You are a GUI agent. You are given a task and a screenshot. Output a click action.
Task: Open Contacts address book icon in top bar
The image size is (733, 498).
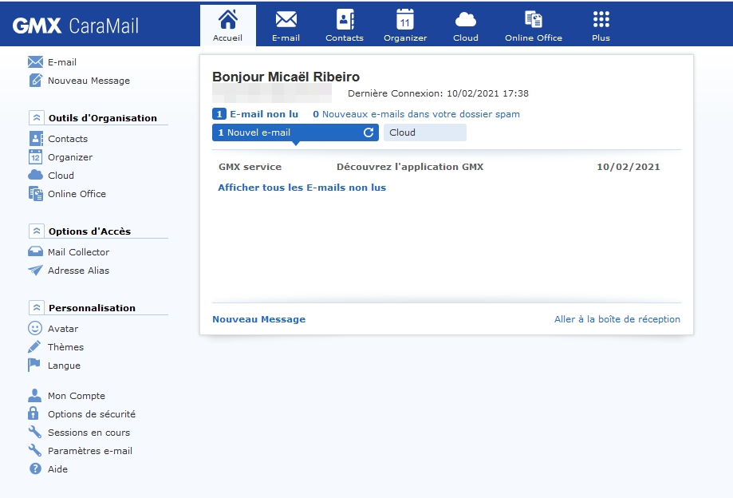tap(345, 20)
